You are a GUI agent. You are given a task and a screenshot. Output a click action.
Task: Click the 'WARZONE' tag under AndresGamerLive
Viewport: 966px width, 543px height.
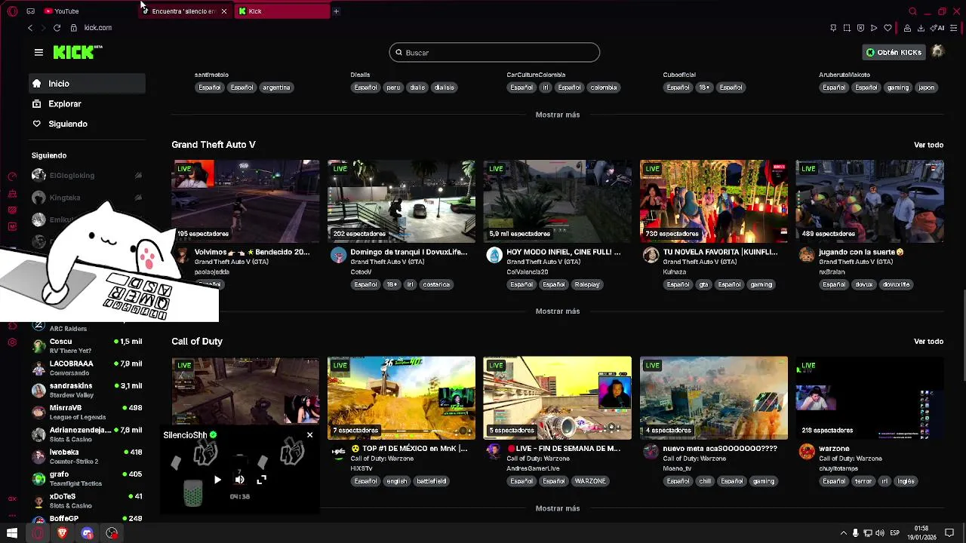click(x=590, y=481)
